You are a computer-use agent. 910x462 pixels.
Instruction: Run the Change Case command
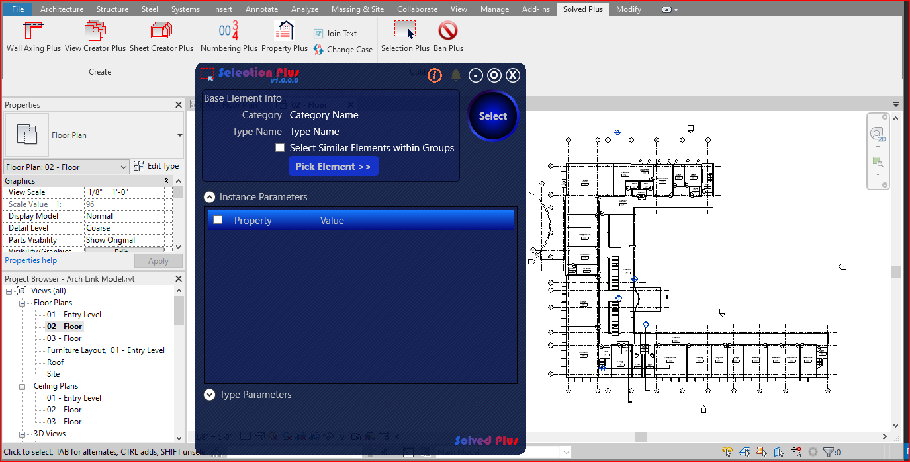click(343, 50)
